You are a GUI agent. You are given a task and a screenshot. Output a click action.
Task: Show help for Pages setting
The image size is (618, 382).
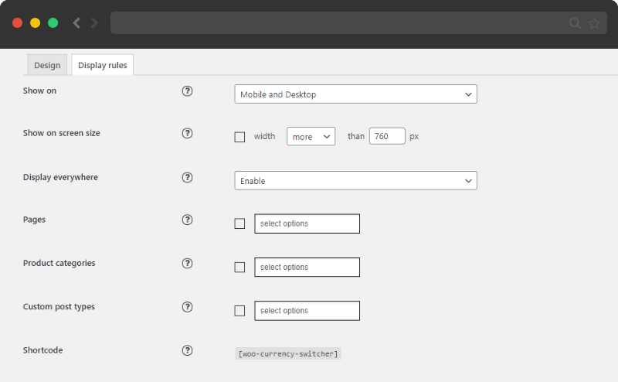coord(187,220)
